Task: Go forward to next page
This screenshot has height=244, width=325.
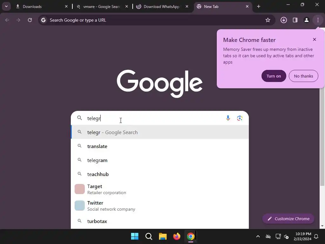Action: [18, 20]
